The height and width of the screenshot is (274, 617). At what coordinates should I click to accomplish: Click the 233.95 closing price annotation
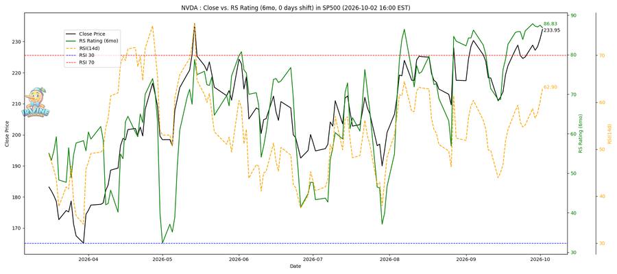click(x=552, y=30)
